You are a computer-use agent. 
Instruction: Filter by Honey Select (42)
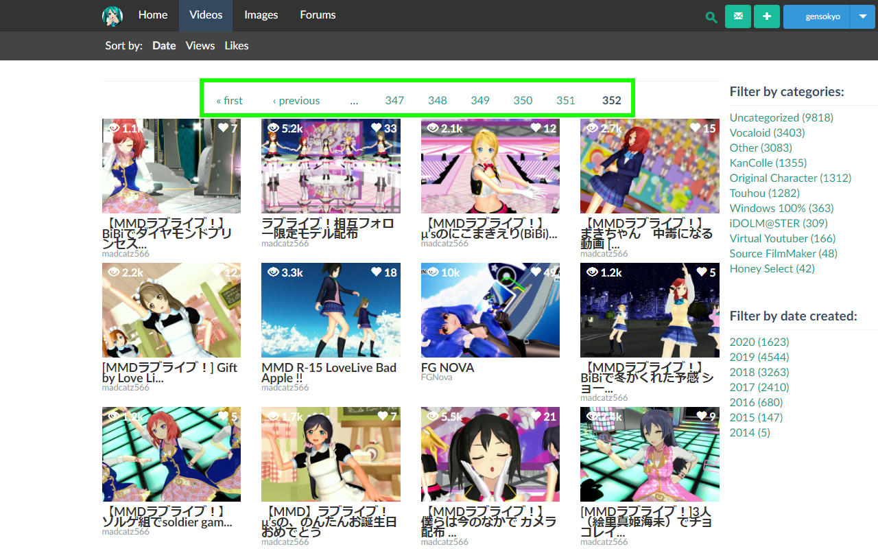772,269
